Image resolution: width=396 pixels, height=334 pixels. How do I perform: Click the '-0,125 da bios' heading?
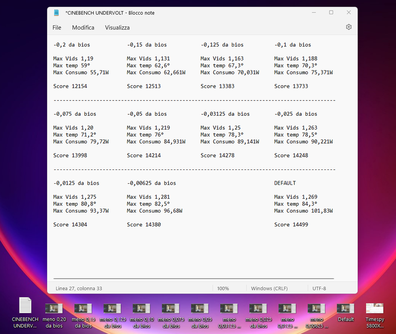tap(222, 45)
